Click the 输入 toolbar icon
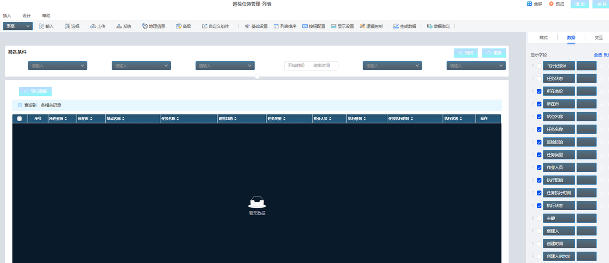Screen dimensions: 609x263 point(41,26)
